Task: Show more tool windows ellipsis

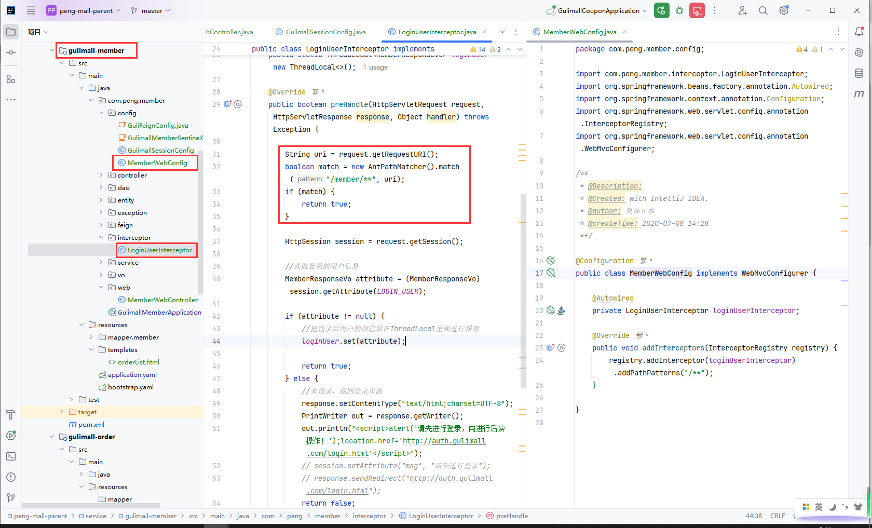Action: coord(11,99)
